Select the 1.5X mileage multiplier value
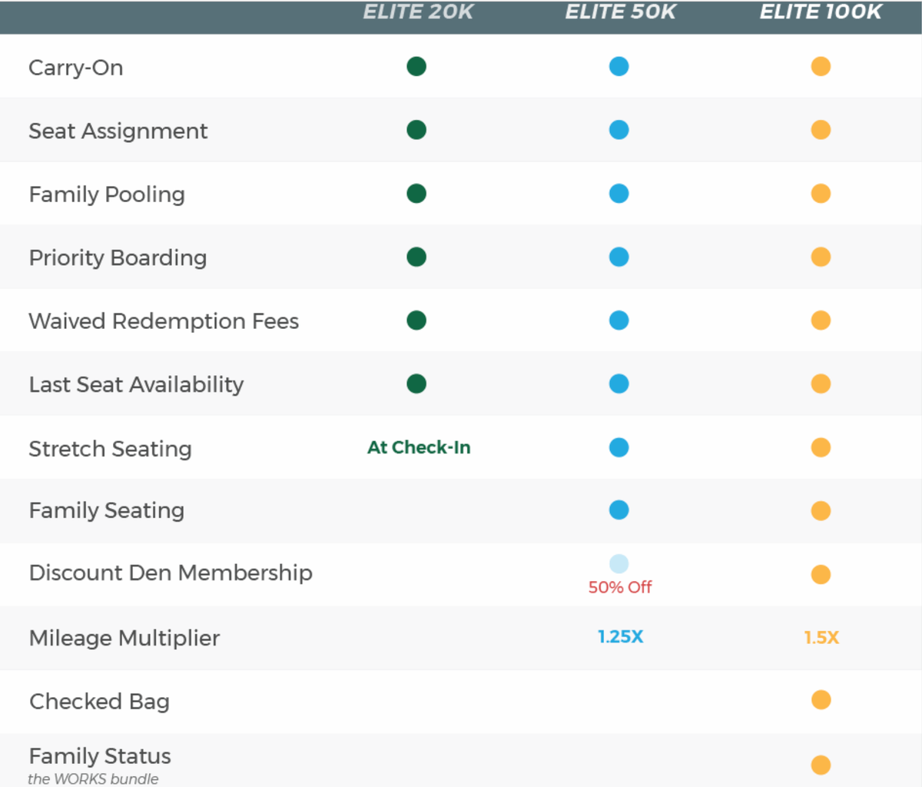The height and width of the screenshot is (787, 922). [x=821, y=636]
